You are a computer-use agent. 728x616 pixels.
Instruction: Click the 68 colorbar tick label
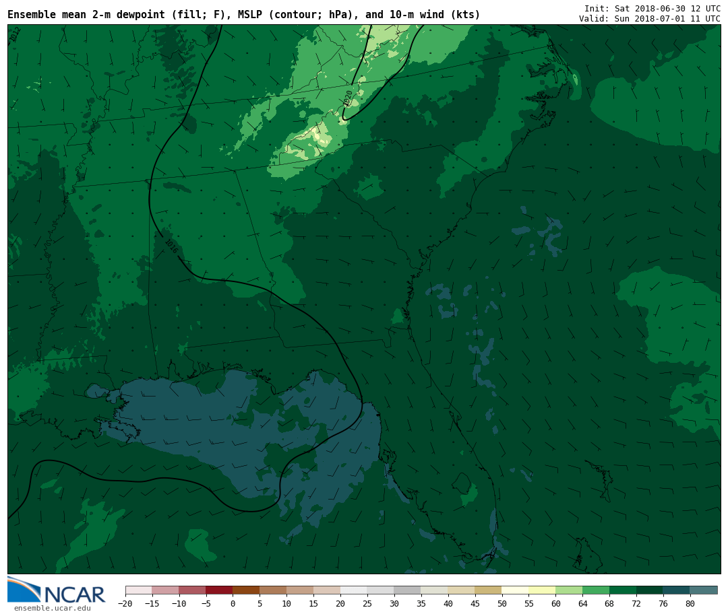[609, 603]
